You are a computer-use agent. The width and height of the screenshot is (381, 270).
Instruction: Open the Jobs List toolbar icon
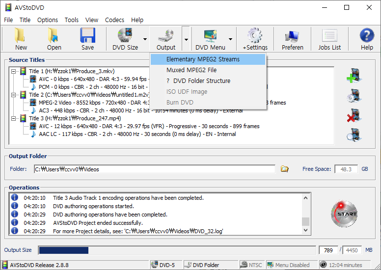pyautogui.click(x=329, y=39)
